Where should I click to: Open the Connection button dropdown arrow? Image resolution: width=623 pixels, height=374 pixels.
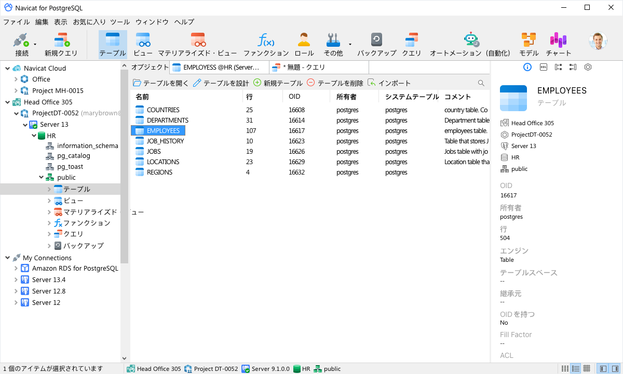tap(35, 45)
